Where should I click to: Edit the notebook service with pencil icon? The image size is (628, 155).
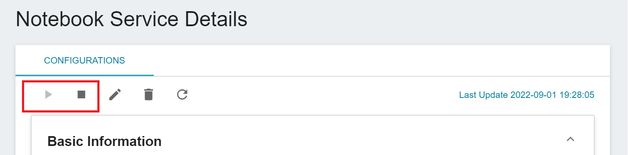click(x=115, y=94)
